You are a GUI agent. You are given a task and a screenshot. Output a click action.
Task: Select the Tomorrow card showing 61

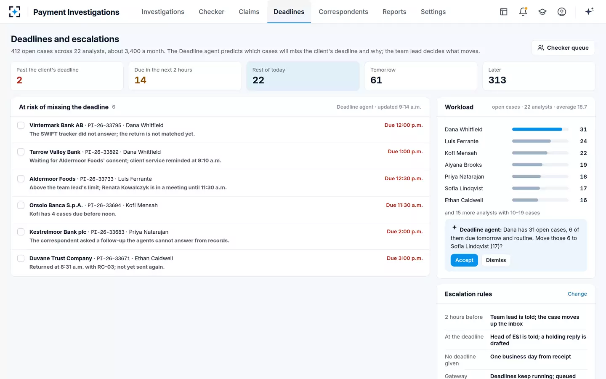[x=421, y=76]
